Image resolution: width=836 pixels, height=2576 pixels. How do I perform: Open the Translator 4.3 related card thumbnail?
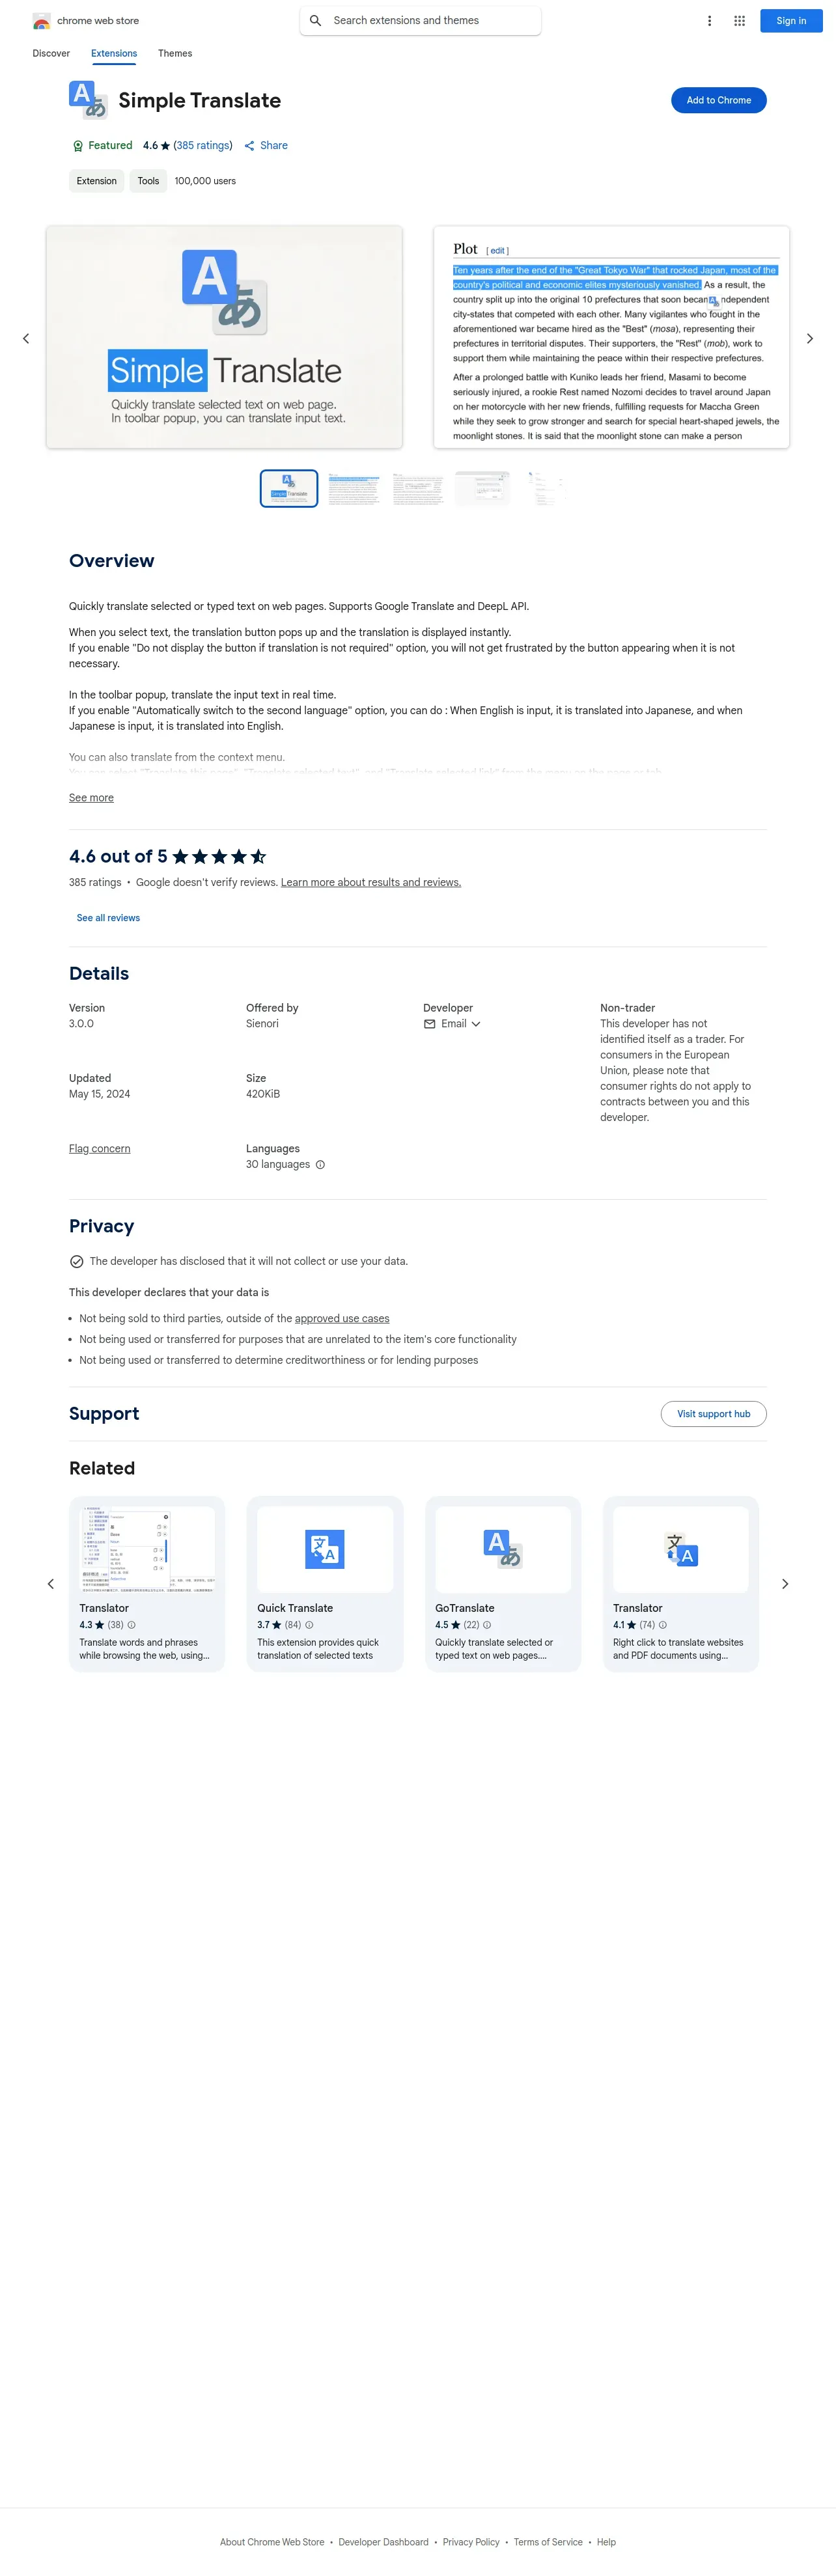[x=147, y=1549]
